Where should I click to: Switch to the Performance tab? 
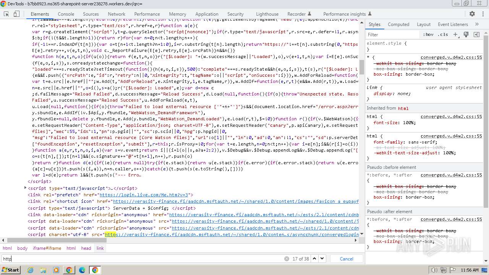point(147,14)
